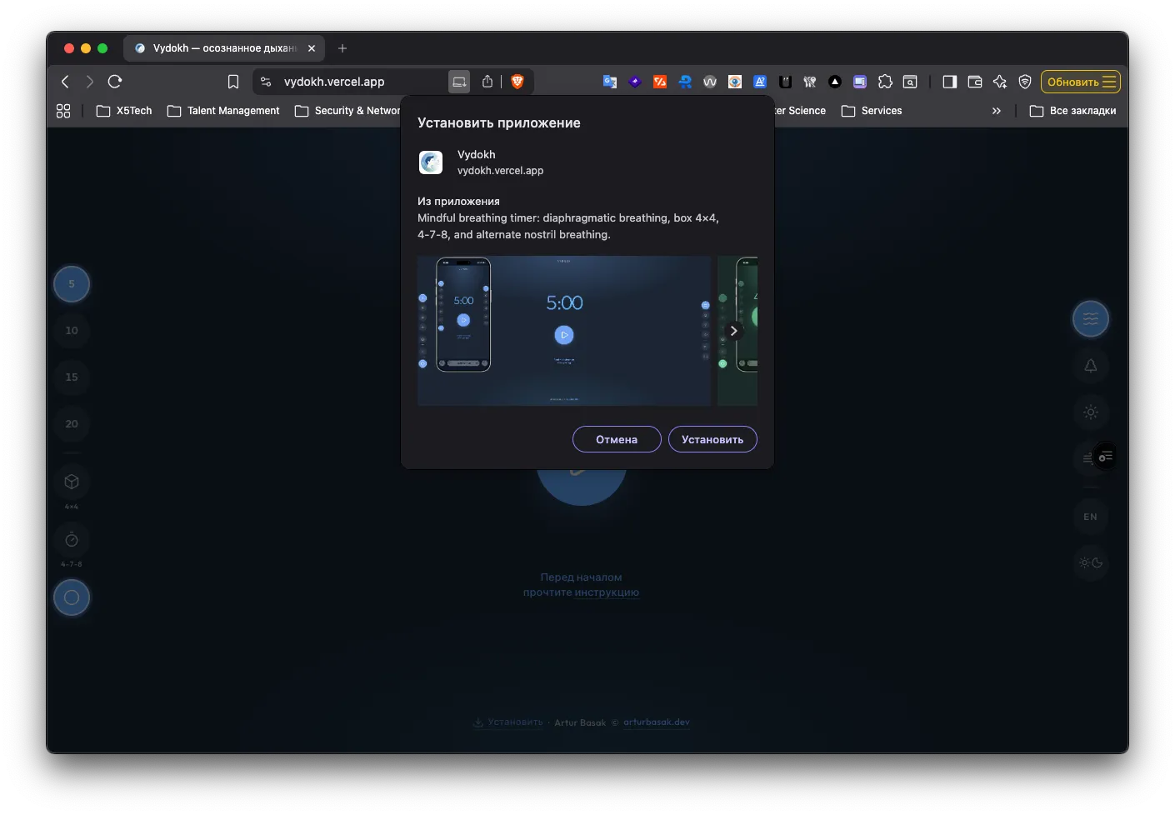1175x815 pixels.
Task: Open the black floating playlist icon
Action: tap(1105, 457)
